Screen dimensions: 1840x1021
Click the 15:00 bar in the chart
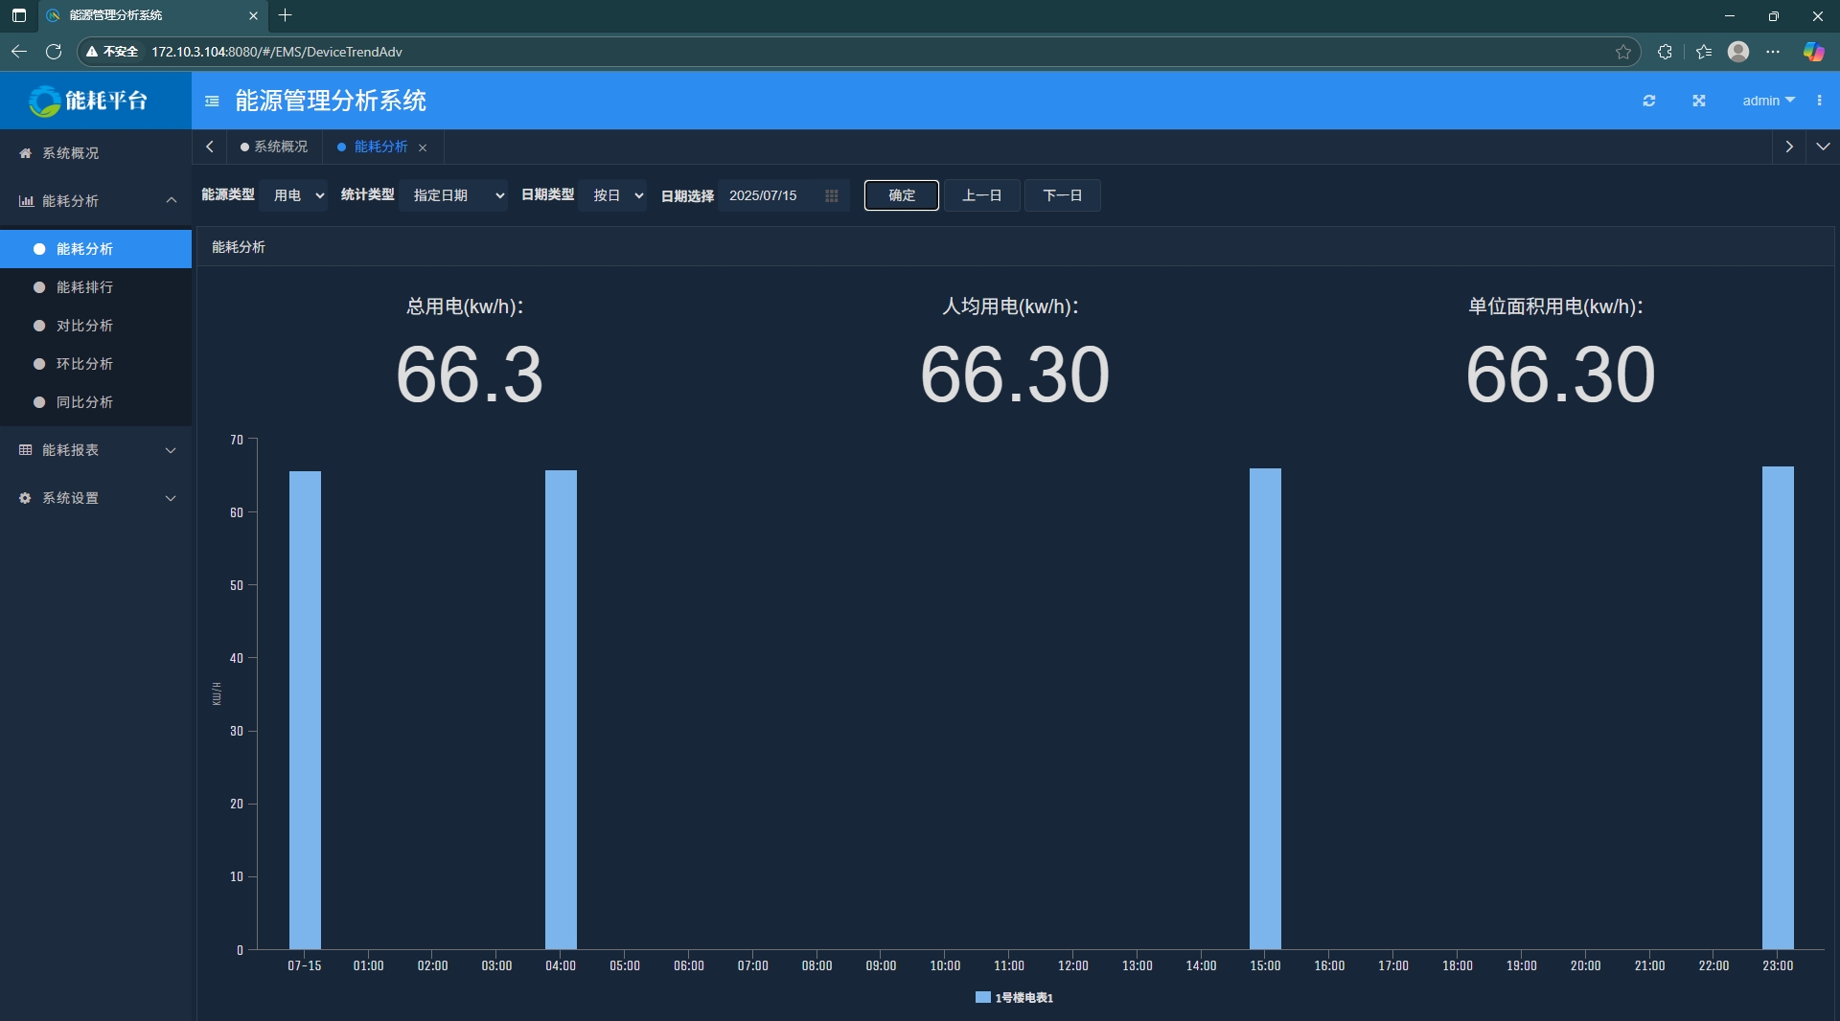[1264, 709]
